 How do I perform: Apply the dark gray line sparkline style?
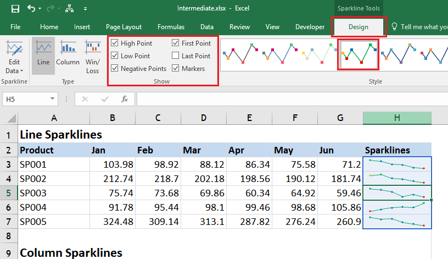[240, 54]
